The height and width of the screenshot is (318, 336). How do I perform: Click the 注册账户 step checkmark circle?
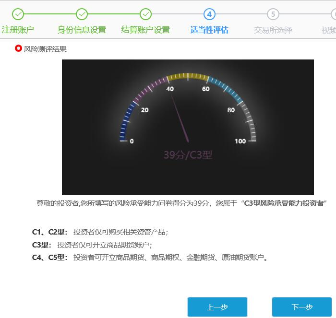[18, 14]
